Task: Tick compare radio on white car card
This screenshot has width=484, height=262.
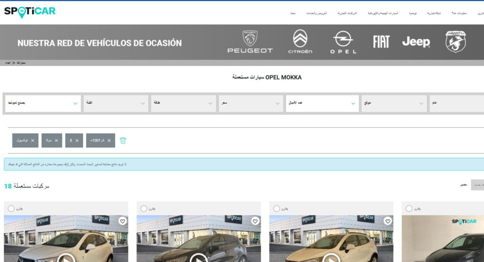Action: pyautogui.click(x=11, y=209)
